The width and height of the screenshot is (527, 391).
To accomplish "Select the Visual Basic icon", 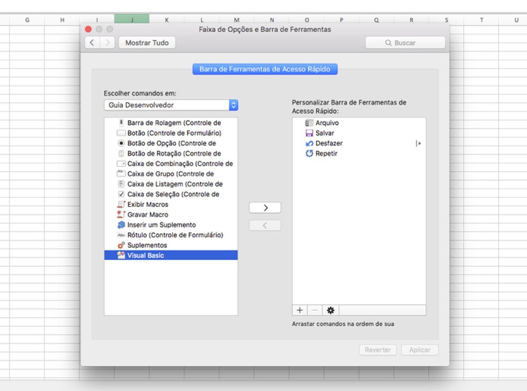I will pyautogui.click(x=121, y=256).
